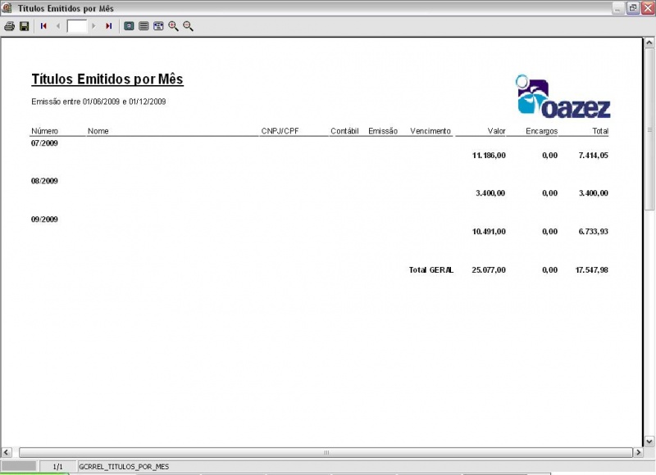Viewport: 656px width, 475px height.
Task: Select the fit page view icon
Action: [143, 26]
